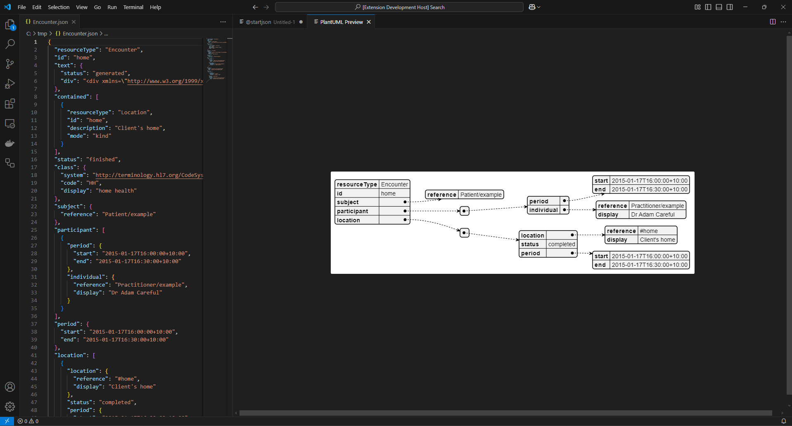Open the Explorer view in the activity bar
This screenshot has height=426, width=792.
coord(10,25)
